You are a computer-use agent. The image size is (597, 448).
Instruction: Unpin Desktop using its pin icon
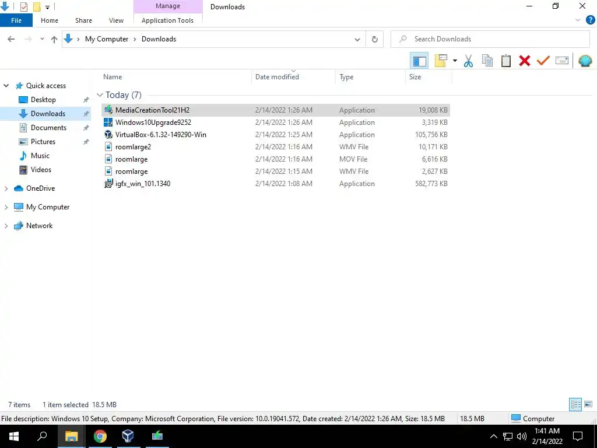86,100
